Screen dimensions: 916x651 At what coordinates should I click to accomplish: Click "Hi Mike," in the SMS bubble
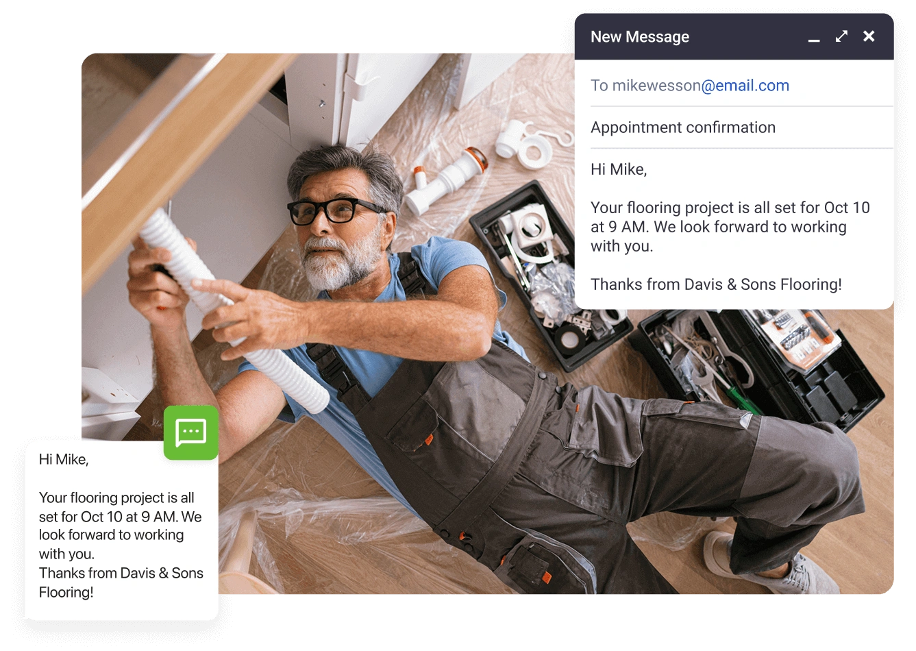64,460
